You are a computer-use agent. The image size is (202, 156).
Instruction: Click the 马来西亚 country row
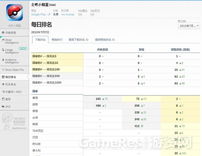[57, 131]
